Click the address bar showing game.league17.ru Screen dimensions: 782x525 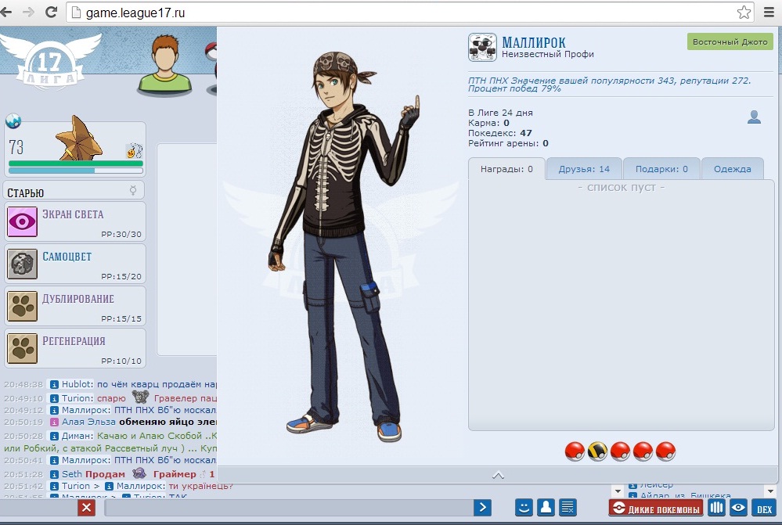pyautogui.click(x=410, y=13)
